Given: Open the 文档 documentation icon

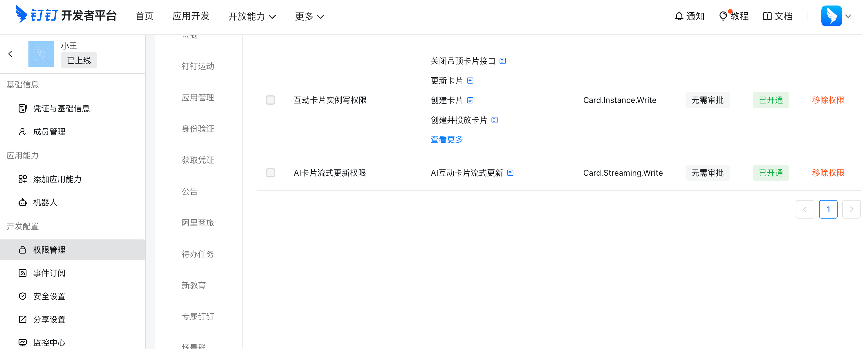Looking at the screenshot, I should coord(767,16).
